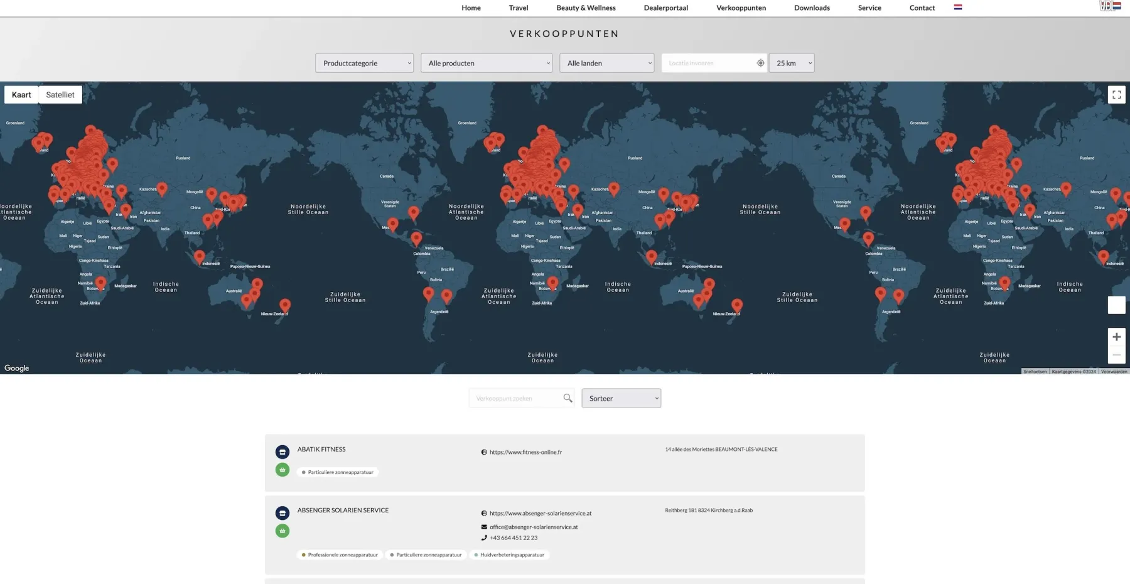Image resolution: width=1130 pixels, height=584 pixels.
Task: Click globe icon beside absenger-solarienservice.at link
Action: (x=484, y=513)
